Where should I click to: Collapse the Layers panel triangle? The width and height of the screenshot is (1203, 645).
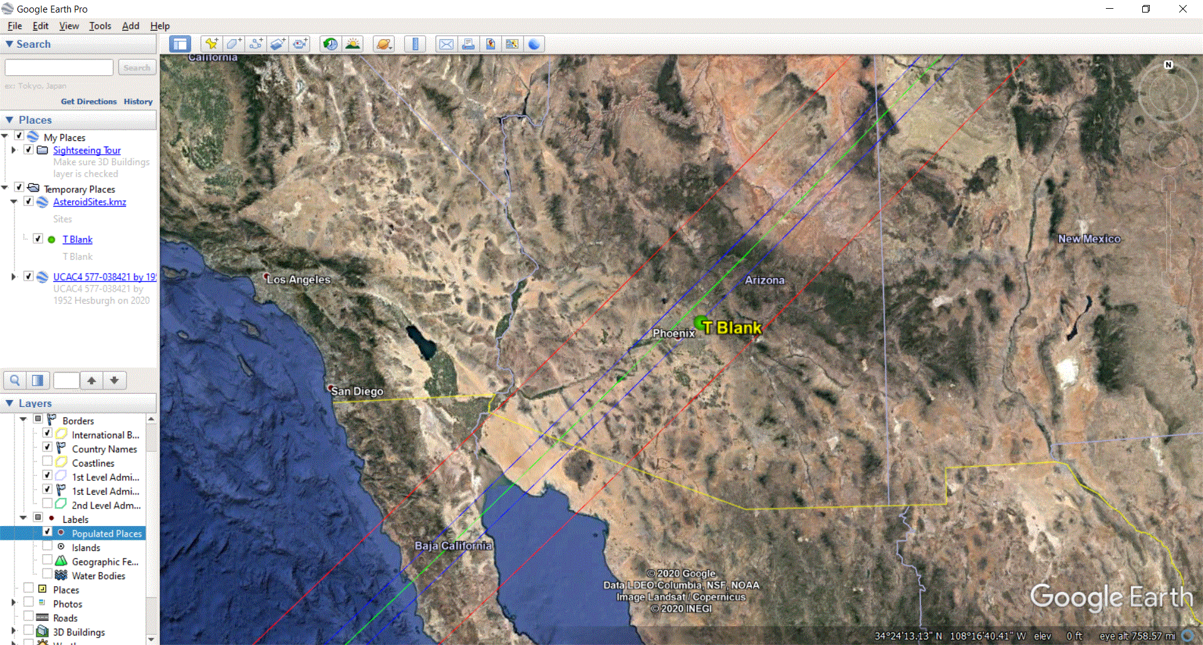pyautogui.click(x=9, y=403)
